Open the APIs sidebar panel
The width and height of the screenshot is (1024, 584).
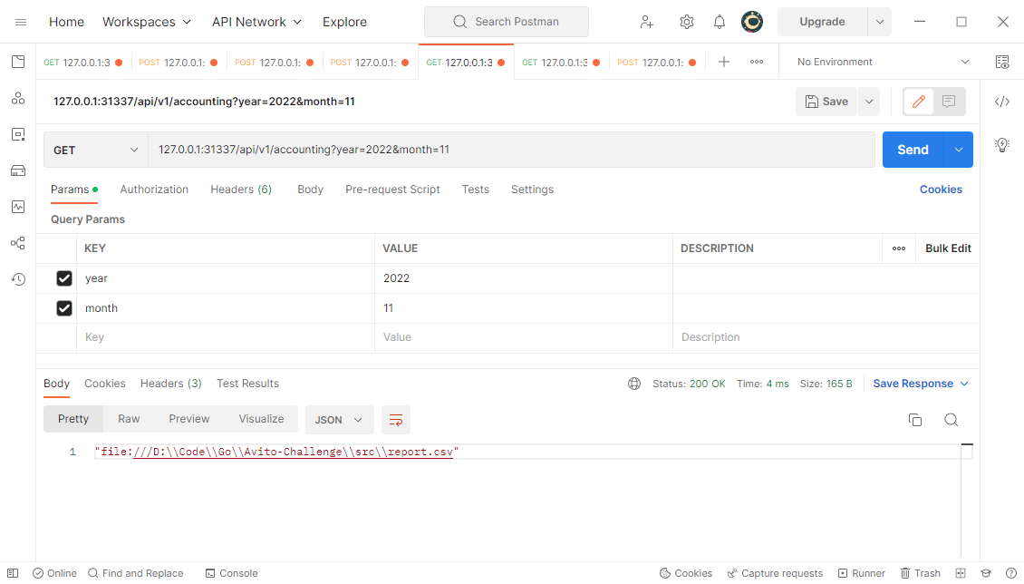click(x=18, y=98)
